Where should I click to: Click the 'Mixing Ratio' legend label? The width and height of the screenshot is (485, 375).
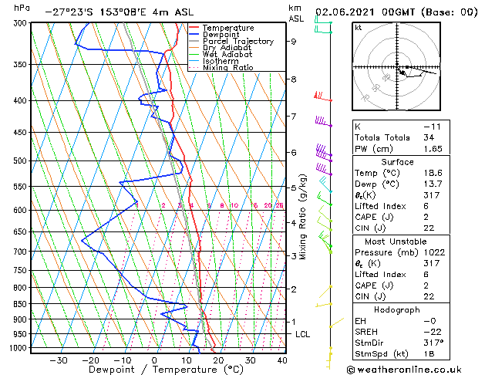coord(228,67)
